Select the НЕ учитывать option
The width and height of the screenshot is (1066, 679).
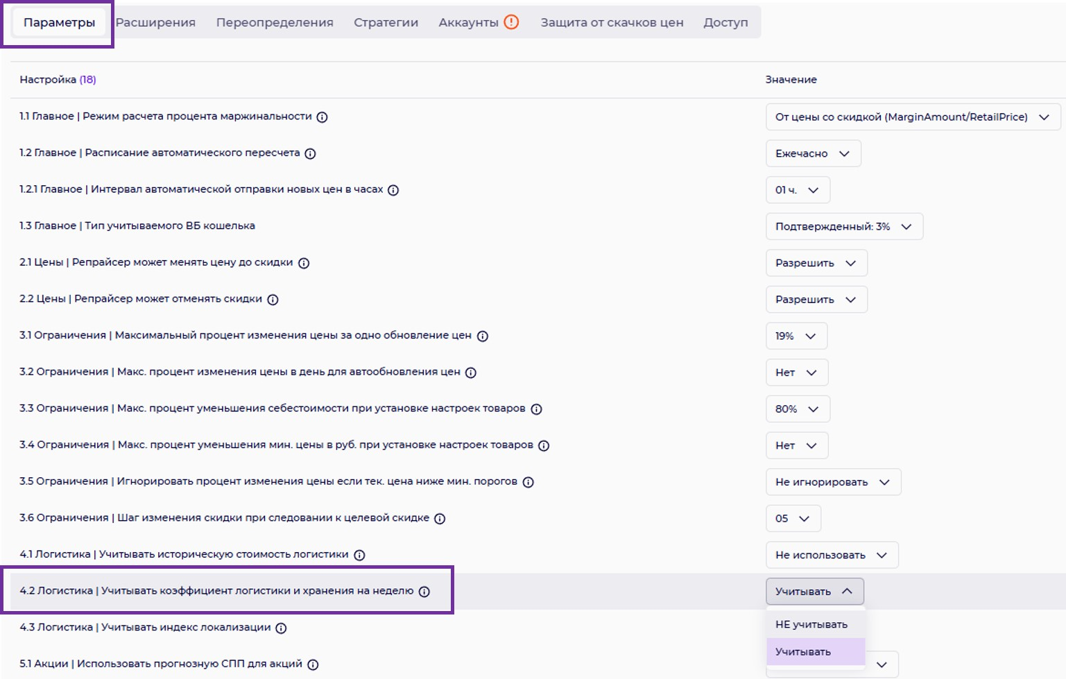811,624
